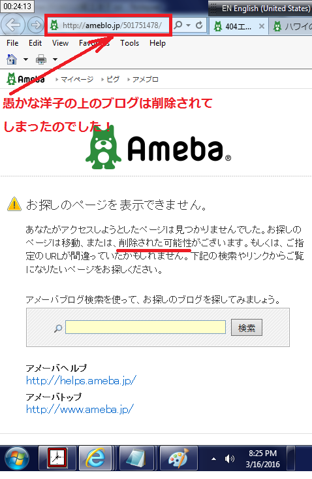Click the browser Forward arrow button
312x479 pixels.
(x=35, y=25)
